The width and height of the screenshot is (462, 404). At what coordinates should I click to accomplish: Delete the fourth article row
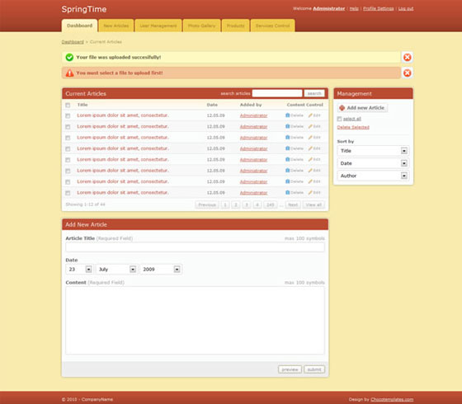point(294,148)
